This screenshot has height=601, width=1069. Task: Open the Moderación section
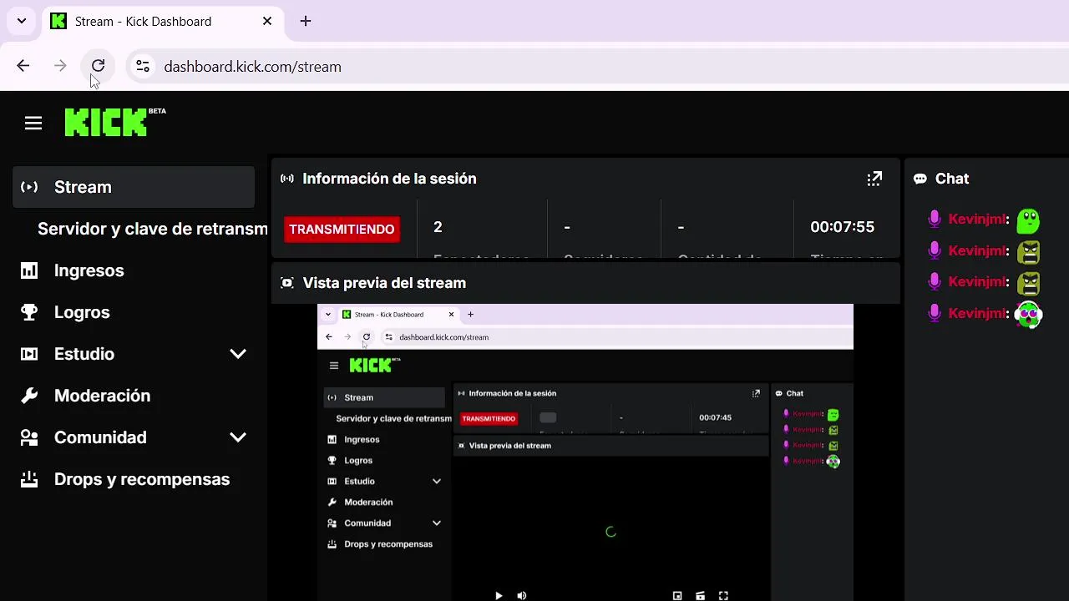pyautogui.click(x=102, y=396)
